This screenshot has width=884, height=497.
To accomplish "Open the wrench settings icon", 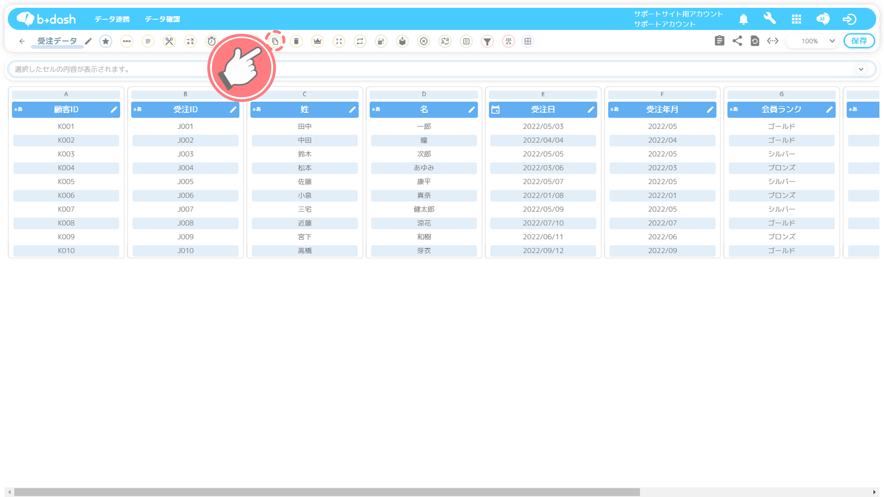I will point(769,19).
